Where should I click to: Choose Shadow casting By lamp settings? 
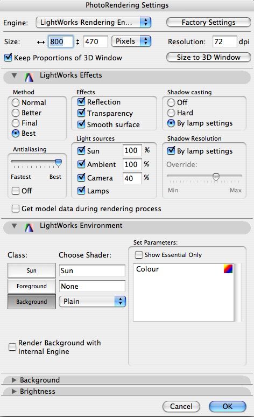171,123
